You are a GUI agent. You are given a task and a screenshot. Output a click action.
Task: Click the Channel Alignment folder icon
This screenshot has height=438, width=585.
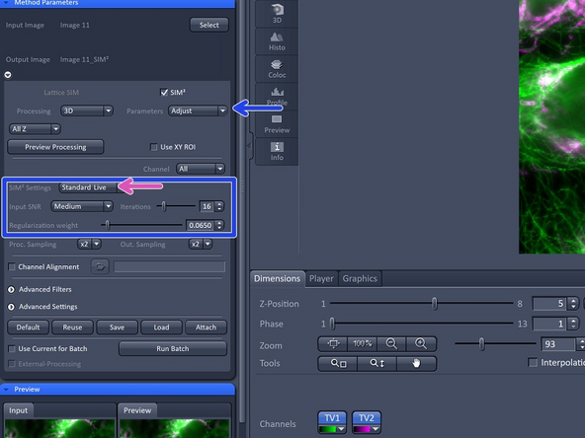tap(100, 266)
